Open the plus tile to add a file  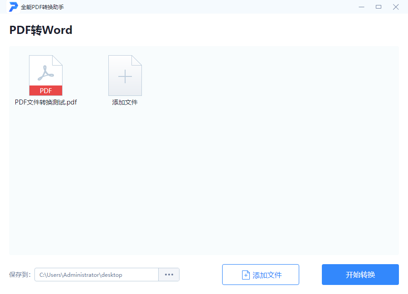[x=125, y=75]
